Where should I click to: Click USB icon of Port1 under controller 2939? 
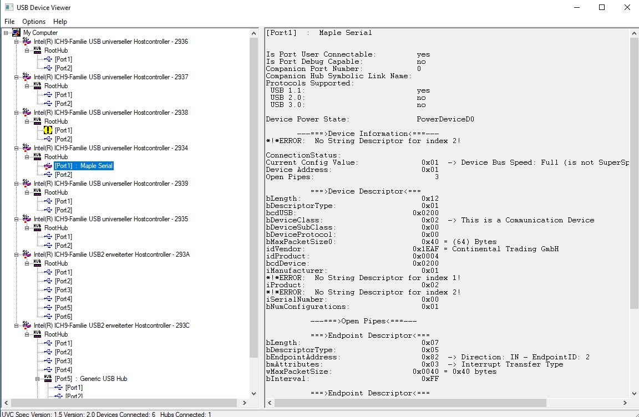point(48,201)
